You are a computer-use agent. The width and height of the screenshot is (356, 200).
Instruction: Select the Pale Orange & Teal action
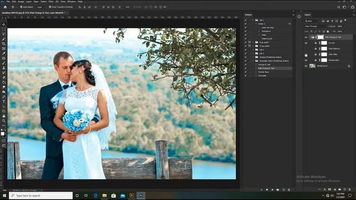tap(266, 68)
